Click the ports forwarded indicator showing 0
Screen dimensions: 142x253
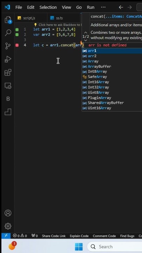[x=34, y=236]
